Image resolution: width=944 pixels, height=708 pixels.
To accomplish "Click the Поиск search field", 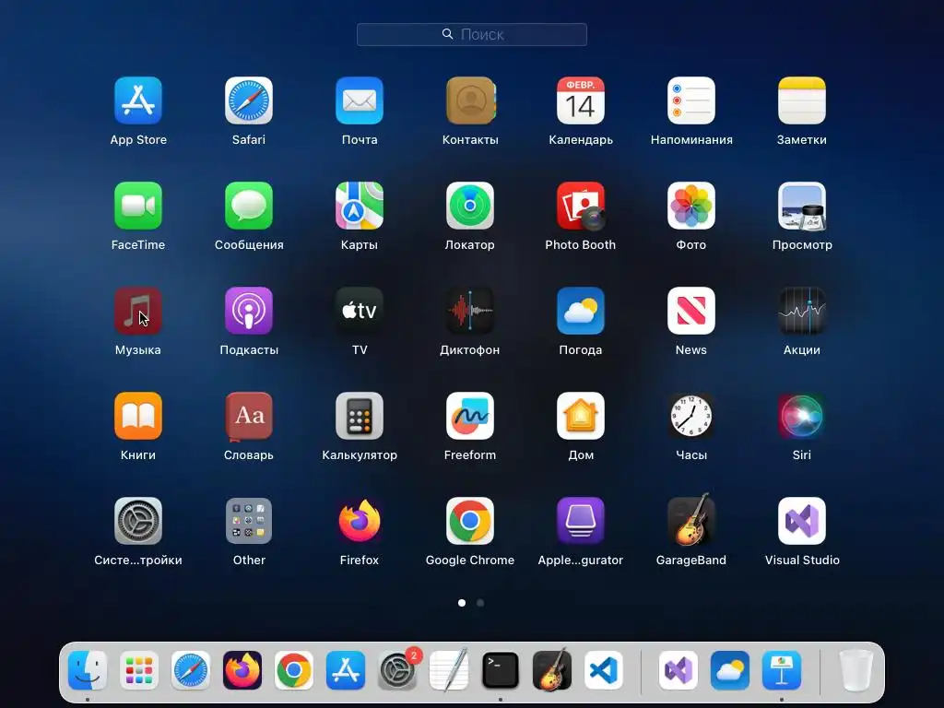I will pos(472,34).
